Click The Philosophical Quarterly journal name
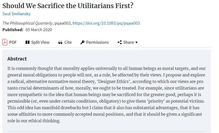The width and height of the screenshot is (219, 133). [27, 23]
